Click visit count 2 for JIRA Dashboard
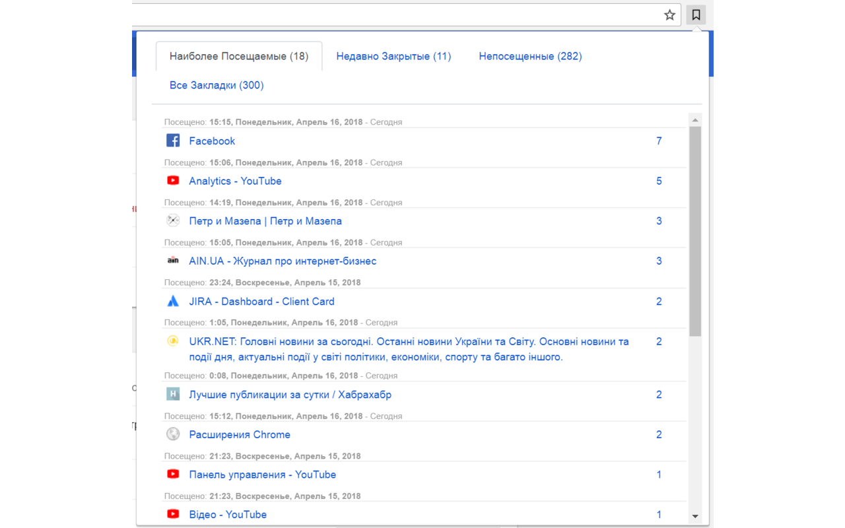 click(x=659, y=302)
